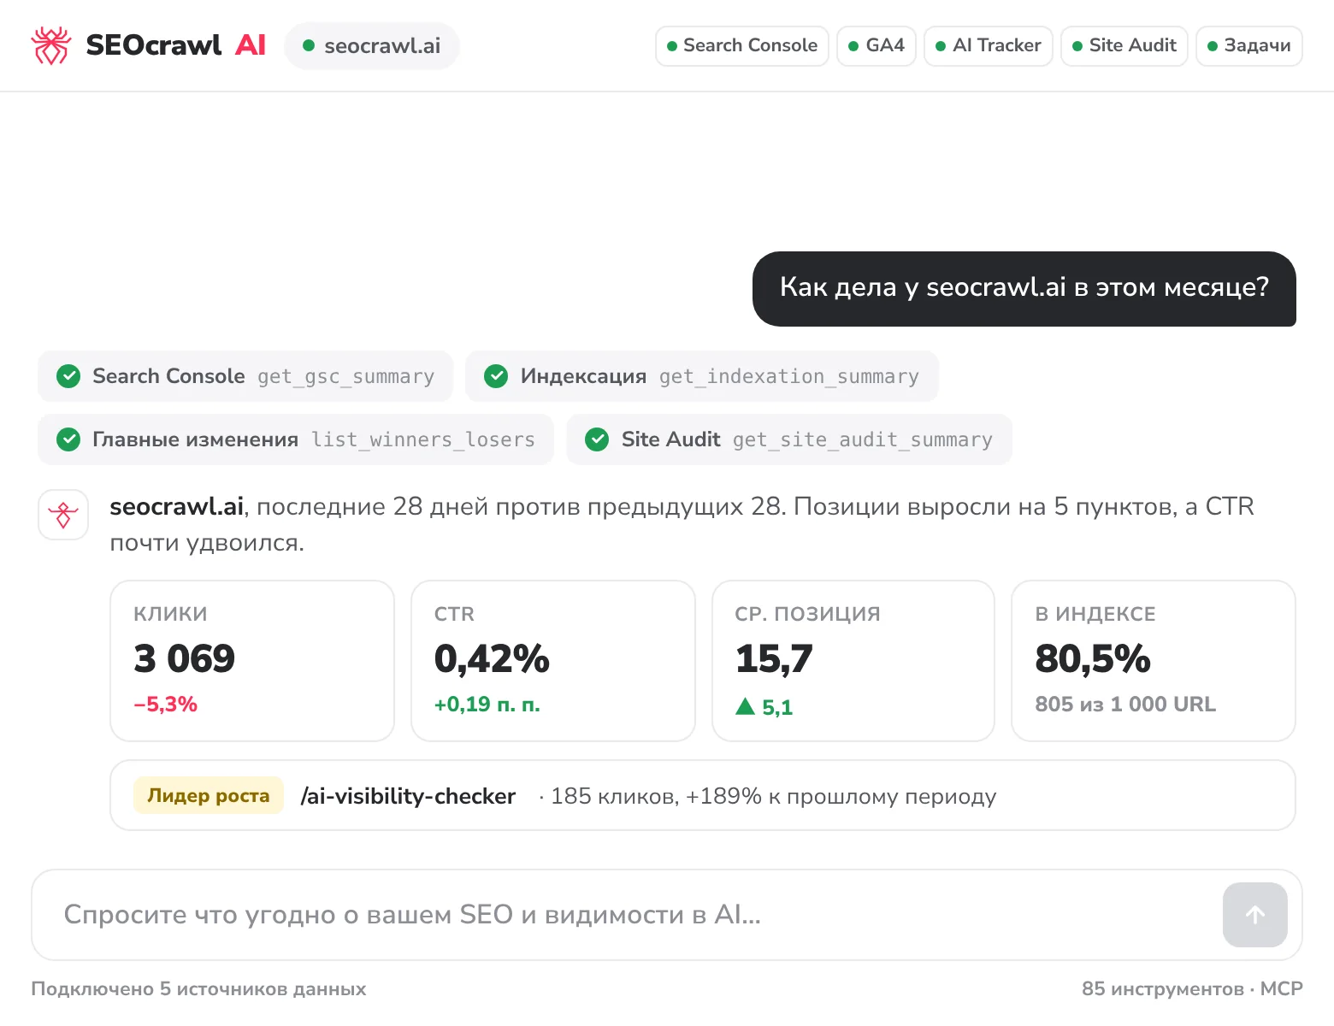1334x1026 pixels.
Task: Open the get_indexation_summary tool chip
Action: click(x=702, y=376)
